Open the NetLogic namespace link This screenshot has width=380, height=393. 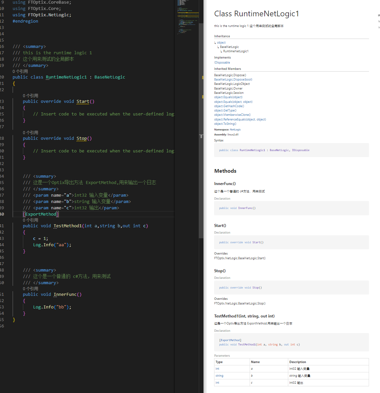[235, 129]
